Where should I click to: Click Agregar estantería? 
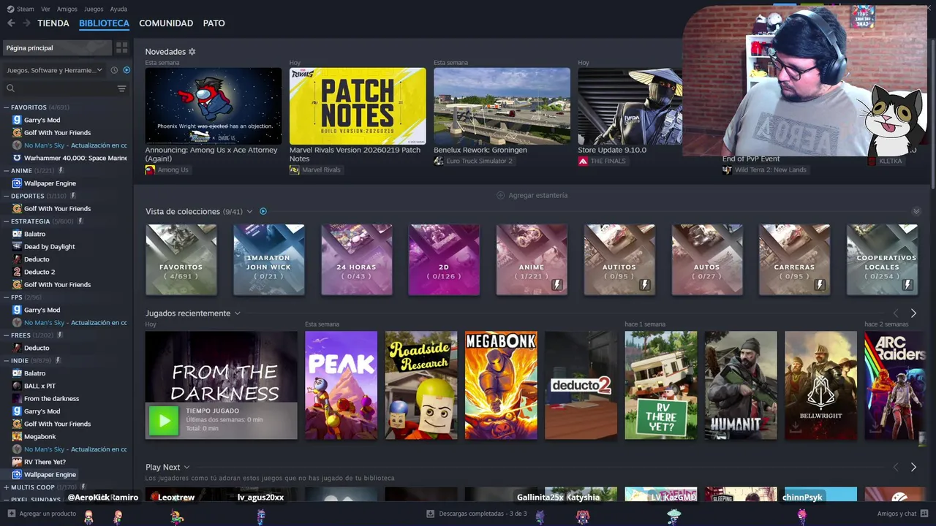coord(532,195)
